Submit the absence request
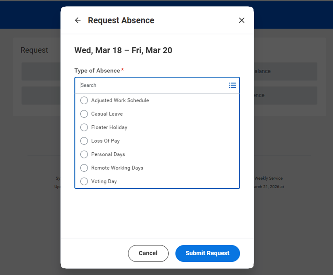This screenshot has width=333, height=275. (x=208, y=254)
